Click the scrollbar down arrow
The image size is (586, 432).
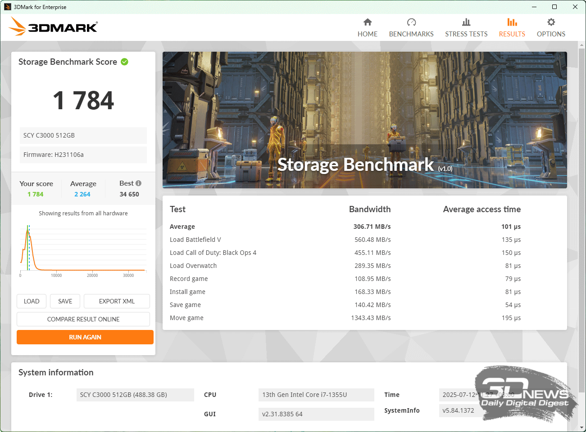pos(581,428)
